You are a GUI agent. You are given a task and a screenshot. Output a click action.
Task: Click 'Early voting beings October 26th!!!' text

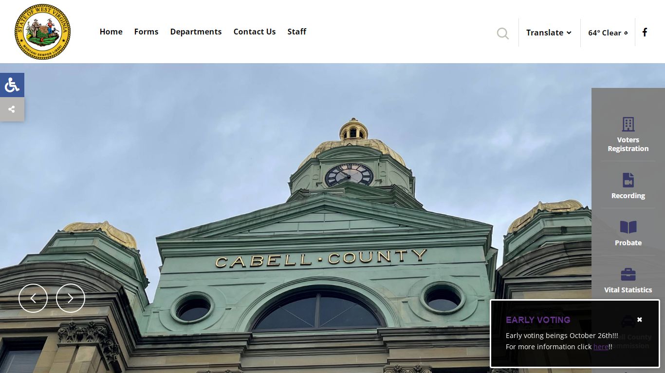tap(562, 336)
